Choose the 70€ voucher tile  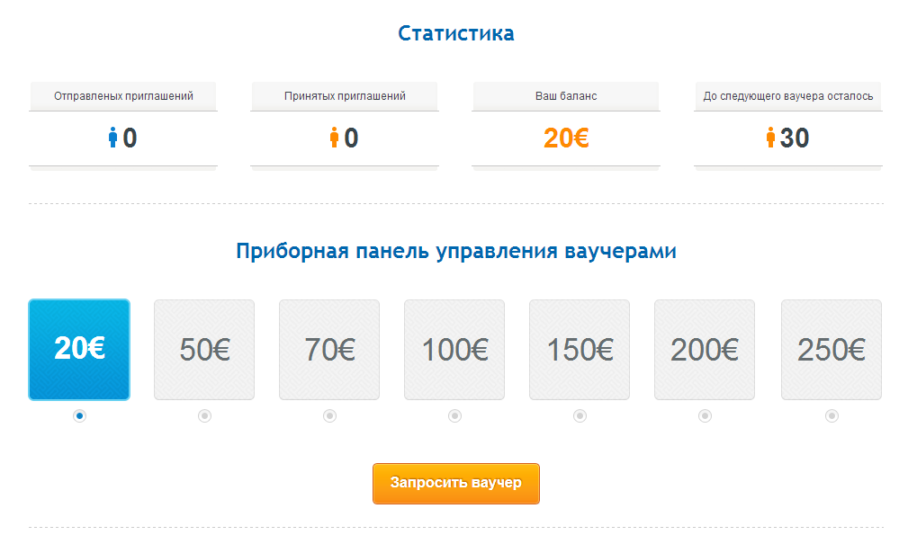click(x=329, y=350)
